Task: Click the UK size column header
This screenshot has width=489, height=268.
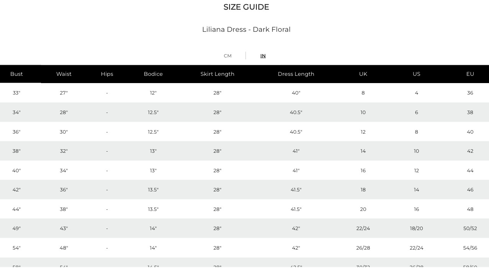Action: tap(363, 74)
